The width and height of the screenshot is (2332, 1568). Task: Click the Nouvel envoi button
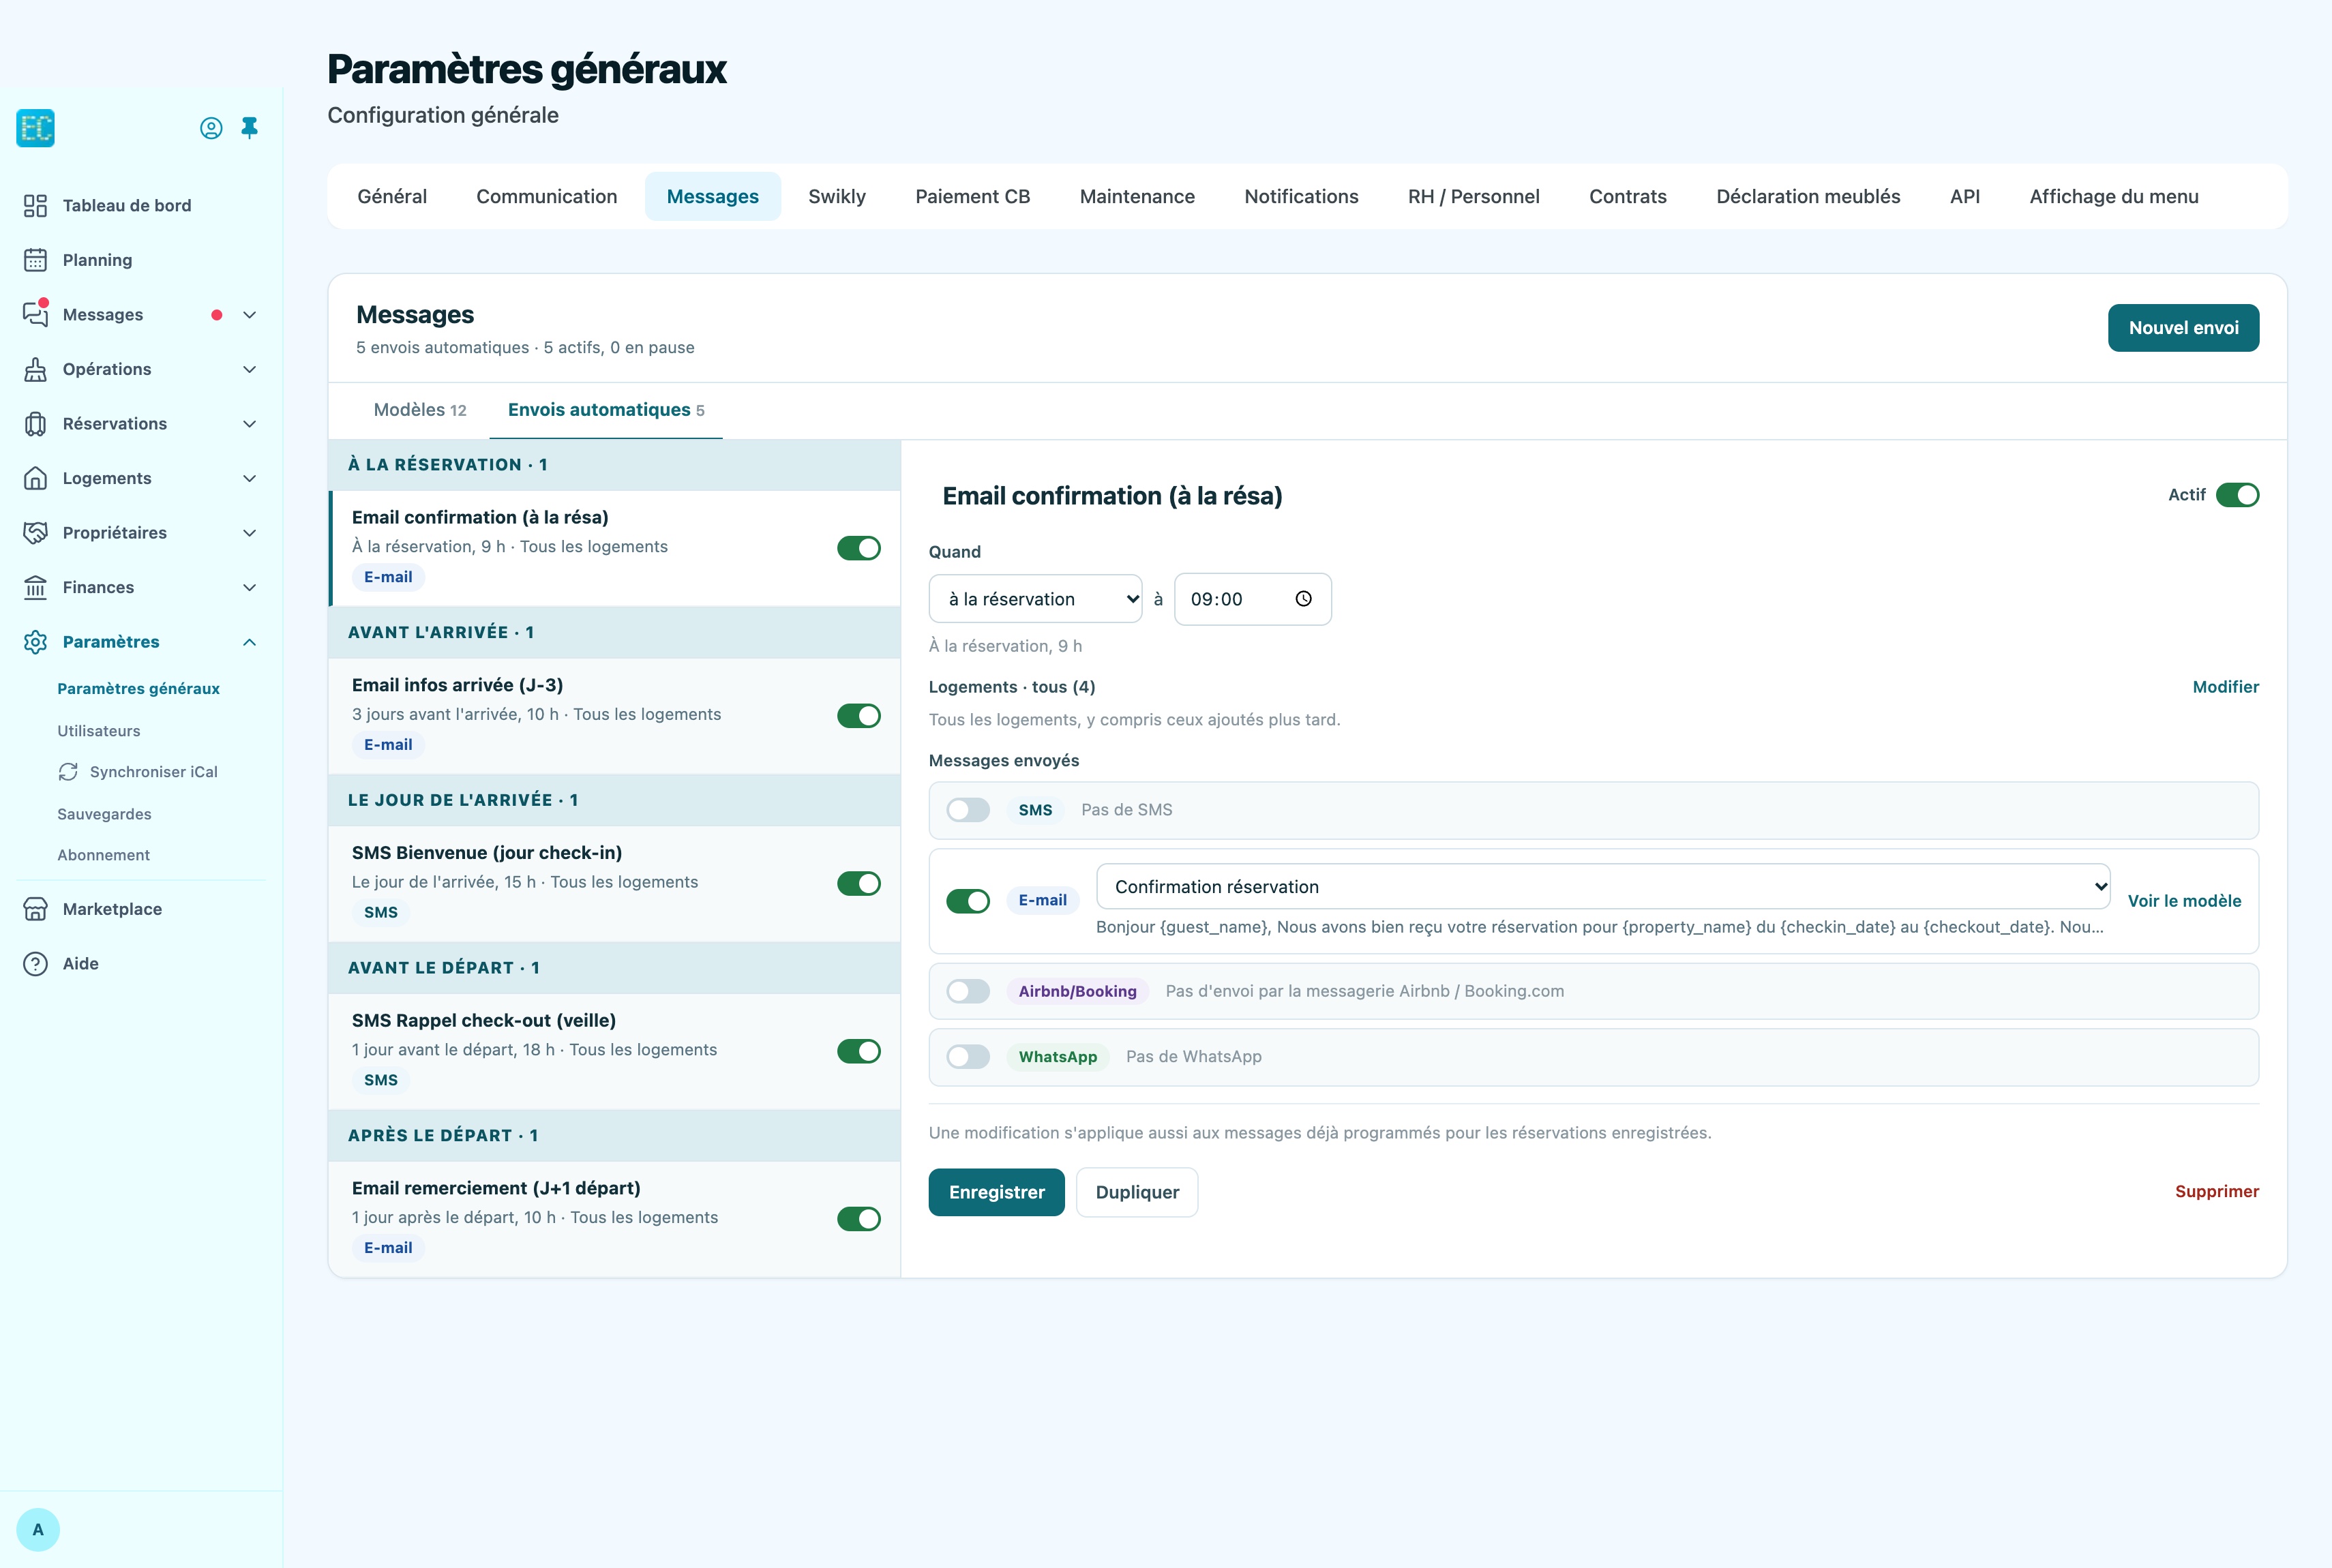pyautogui.click(x=2183, y=328)
